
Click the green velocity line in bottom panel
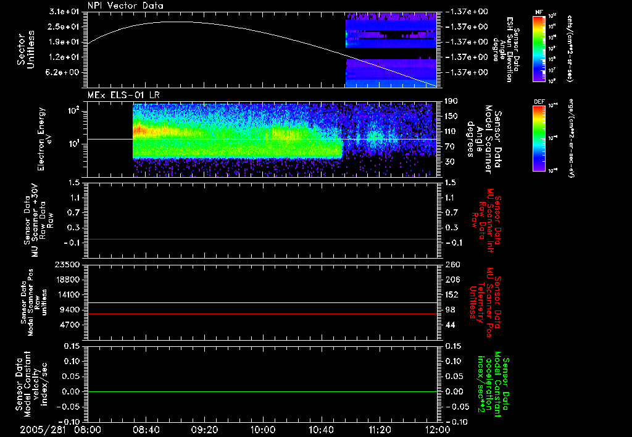(262, 391)
